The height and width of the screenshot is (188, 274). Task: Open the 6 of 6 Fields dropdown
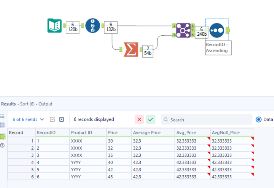coord(27,119)
